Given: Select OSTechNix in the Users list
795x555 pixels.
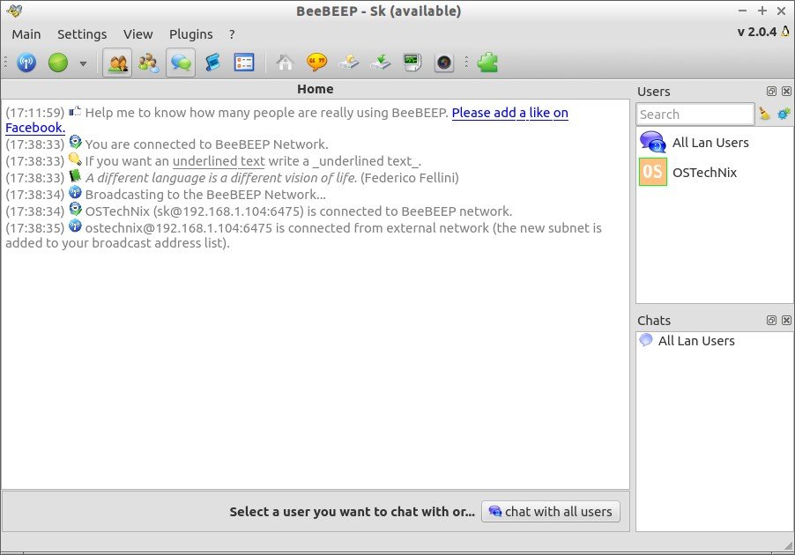Looking at the screenshot, I should tap(703, 173).
